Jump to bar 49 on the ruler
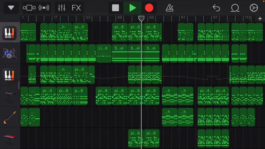Viewport: 265px width, 149px height. (120, 17)
